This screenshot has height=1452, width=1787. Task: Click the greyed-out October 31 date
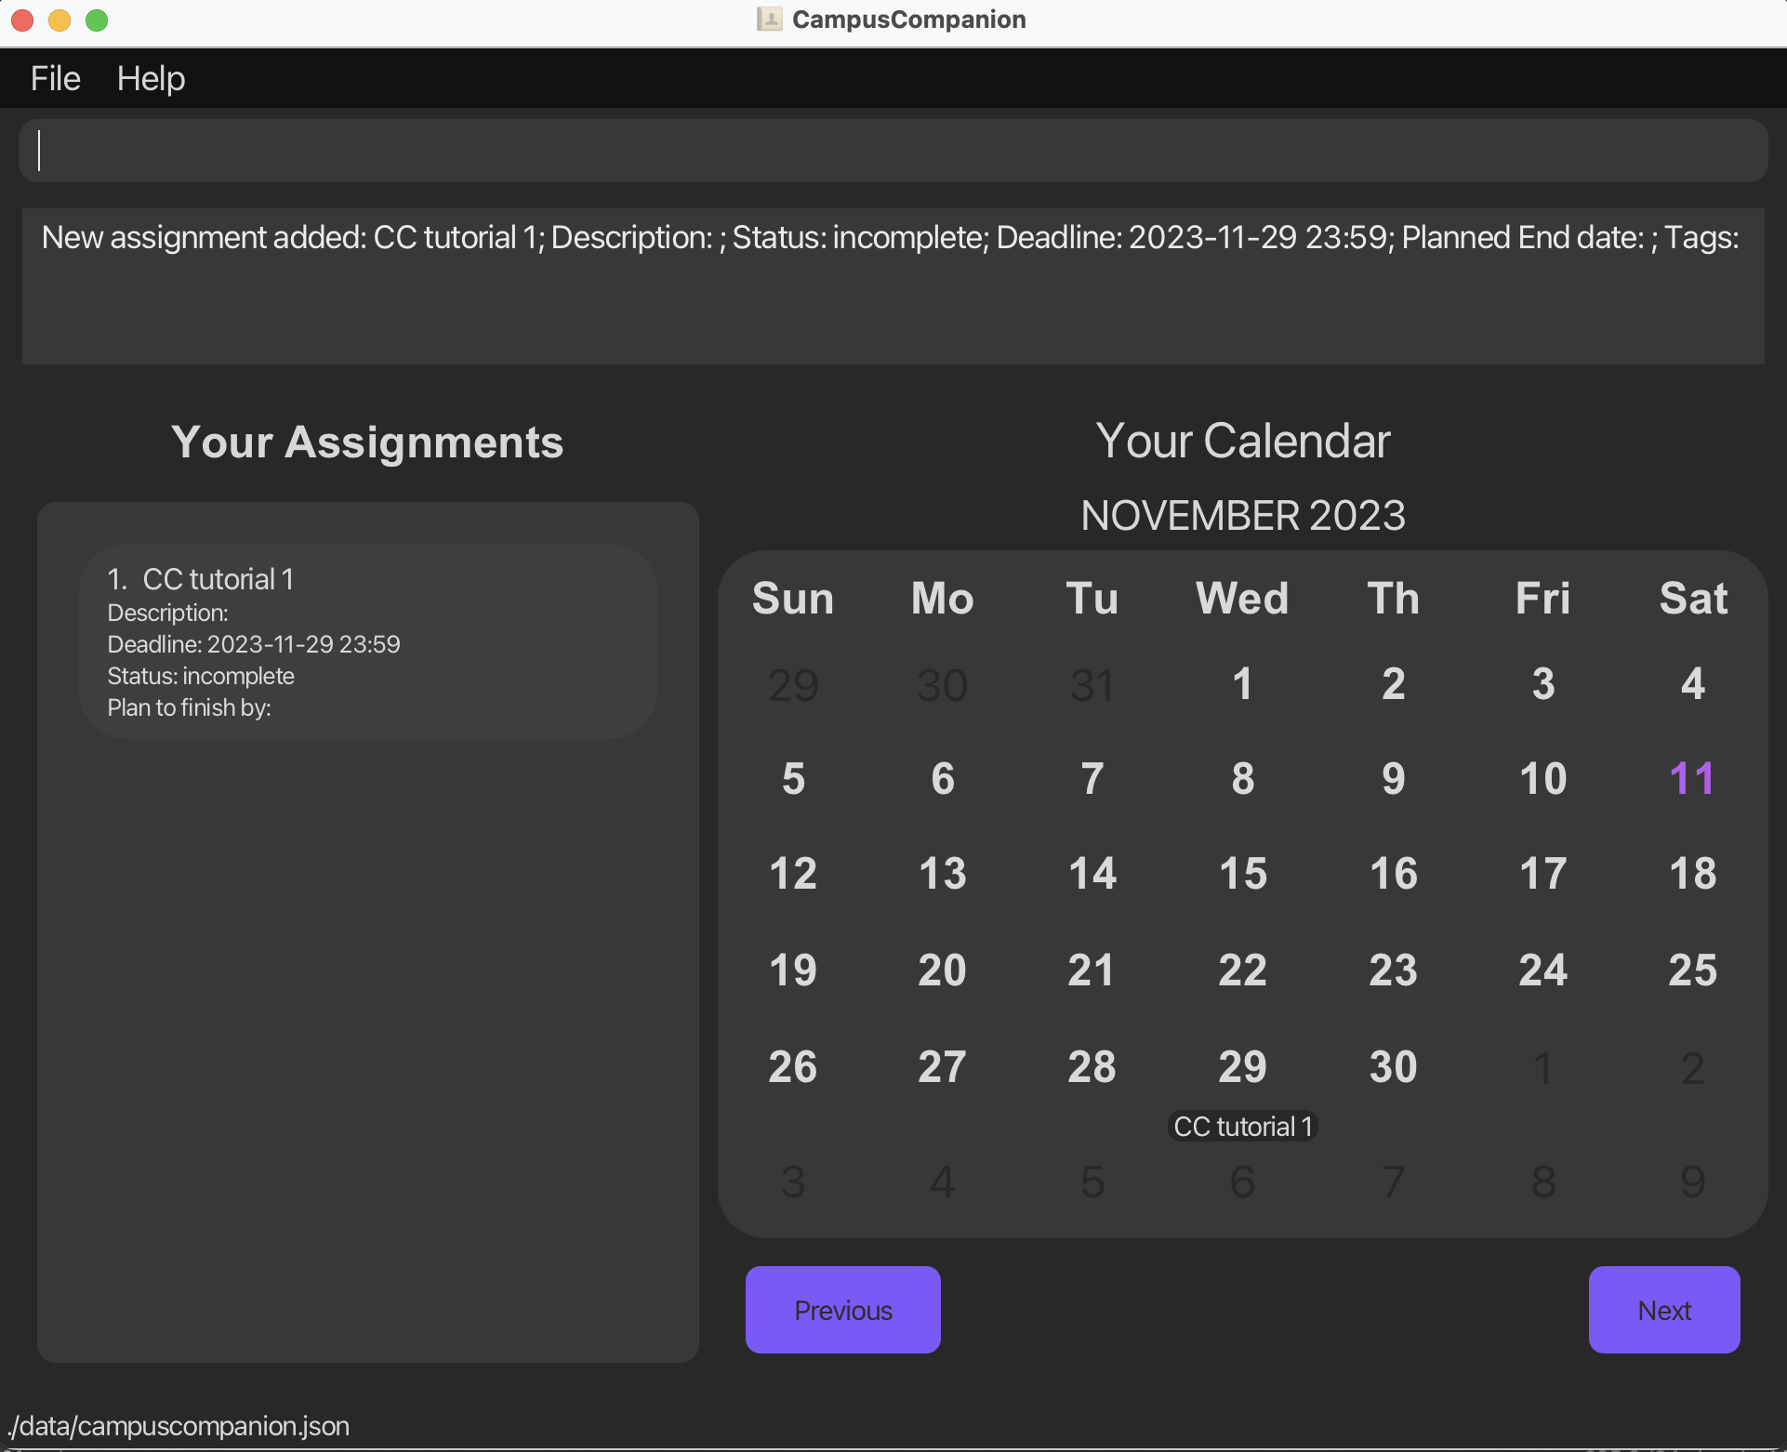click(x=1092, y=685)
